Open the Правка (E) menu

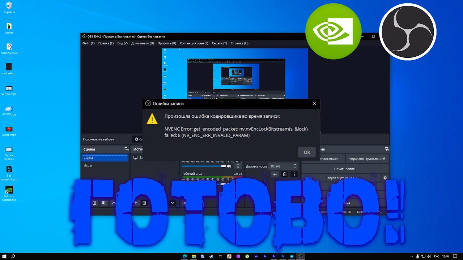click(106, 43)
